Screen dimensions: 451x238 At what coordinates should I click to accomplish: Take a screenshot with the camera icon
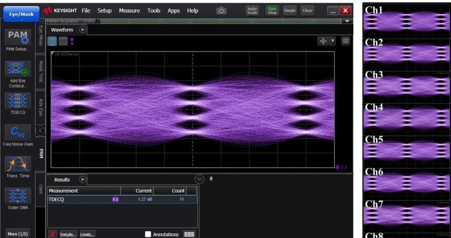(221, 11)
